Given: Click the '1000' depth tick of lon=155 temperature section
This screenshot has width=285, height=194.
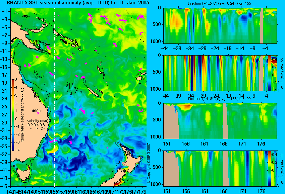Looking at the screenshot, I should pyautogui.click(x=156, y=41).
